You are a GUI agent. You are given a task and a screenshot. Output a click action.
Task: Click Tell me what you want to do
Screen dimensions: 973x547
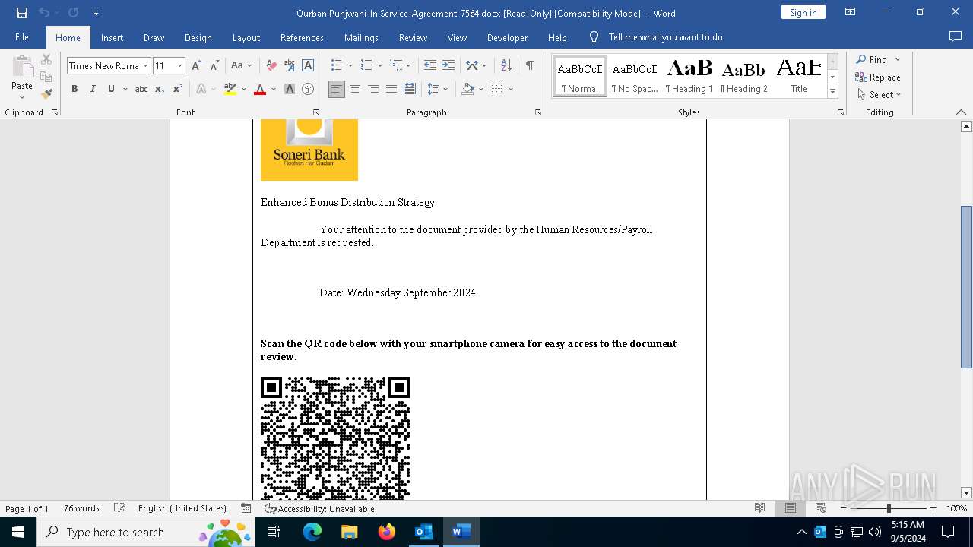pyautogui.click(x=665, y=37)
